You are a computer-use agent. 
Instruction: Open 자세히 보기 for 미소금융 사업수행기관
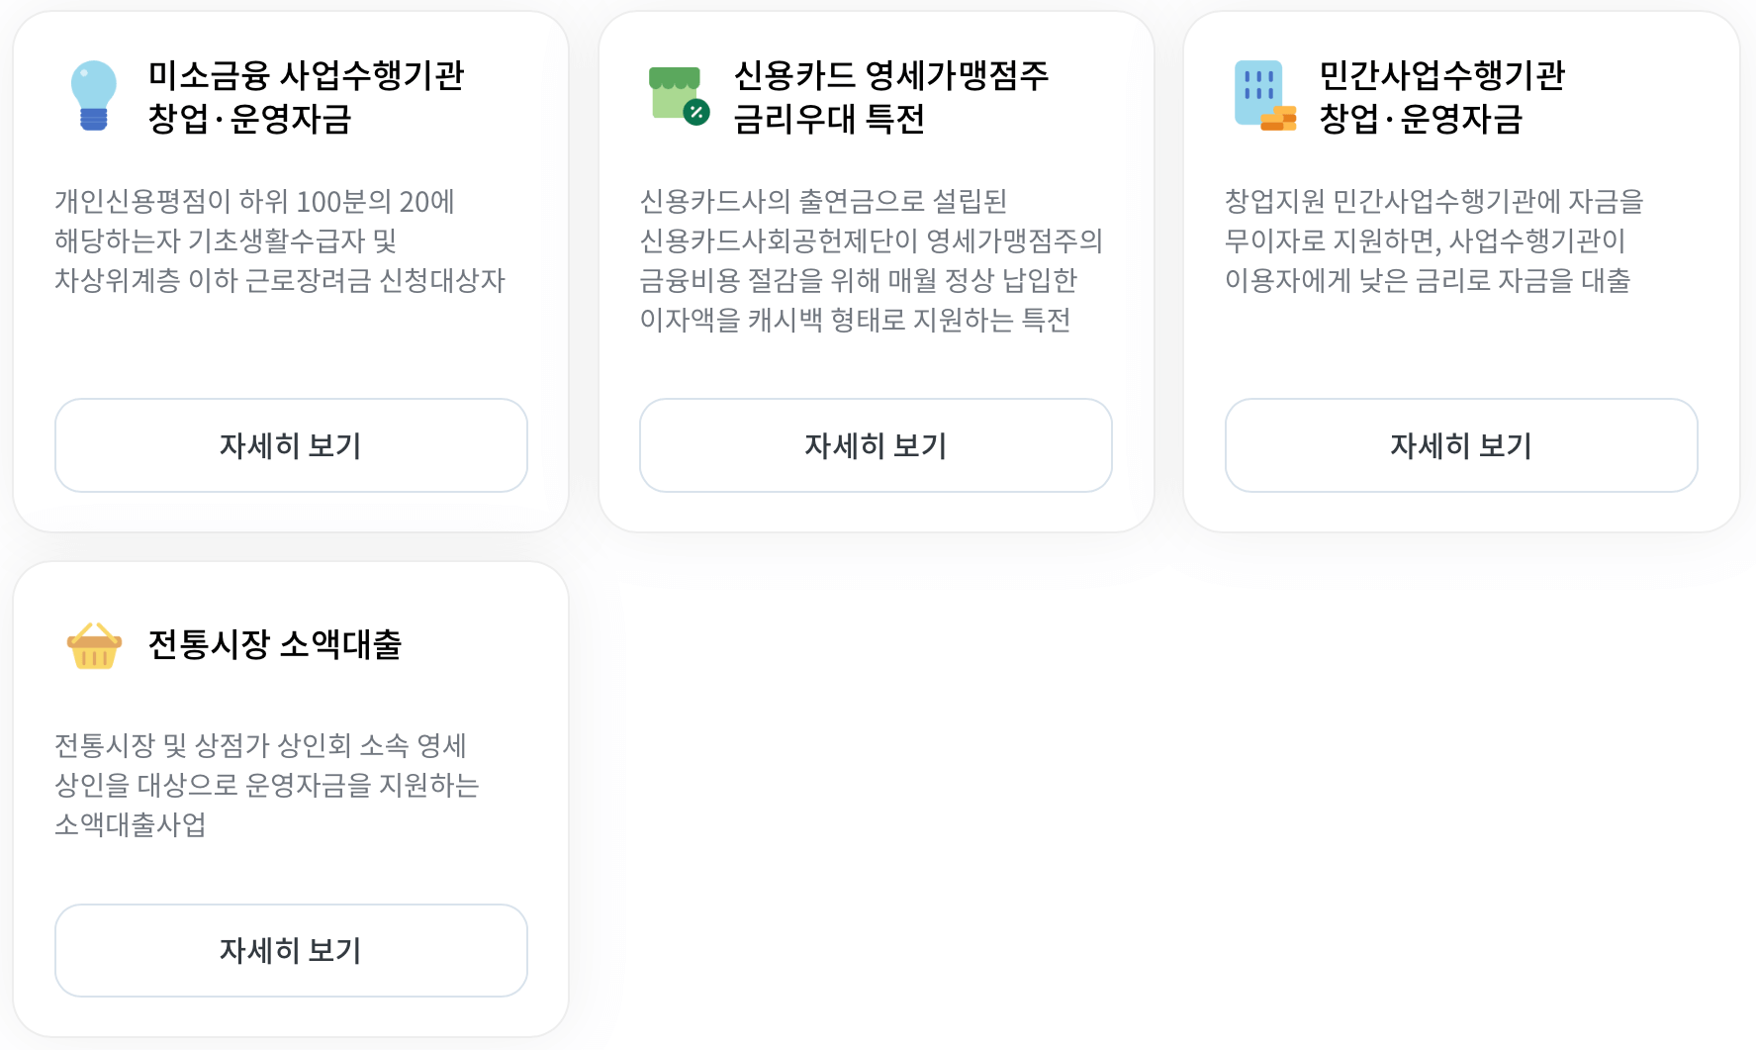[290, 445]
